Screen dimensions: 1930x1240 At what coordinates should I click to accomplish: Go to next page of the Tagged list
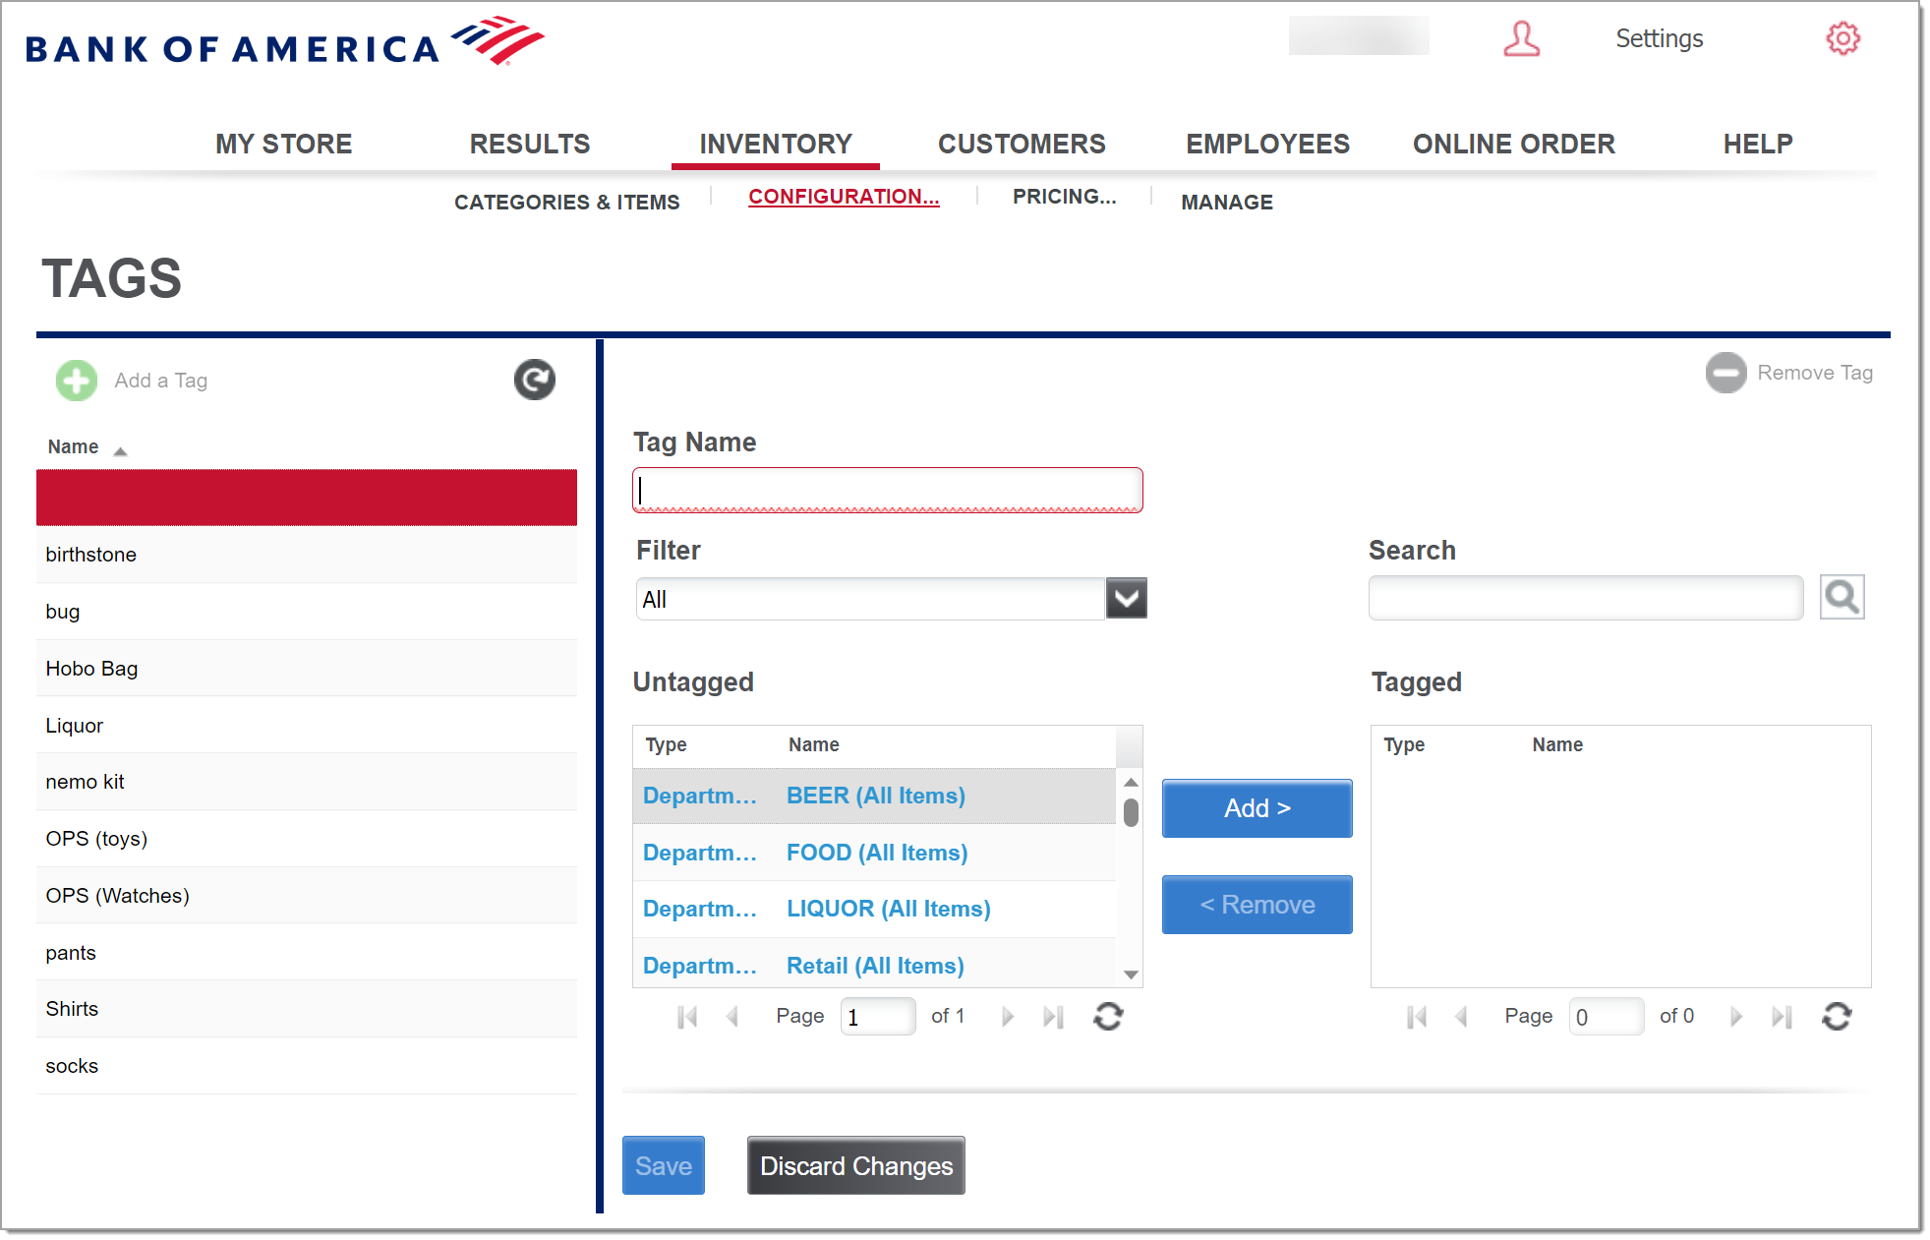(1736, 1017)
